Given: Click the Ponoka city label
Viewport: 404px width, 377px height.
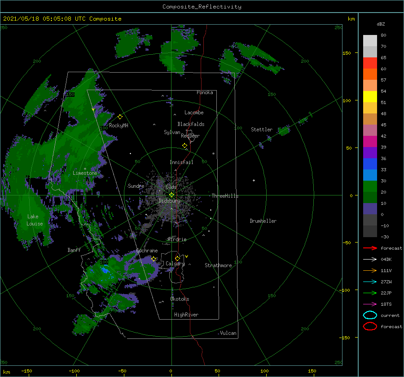Looking at the screenshot, I should pyautogui.click(x=205, y=92).
